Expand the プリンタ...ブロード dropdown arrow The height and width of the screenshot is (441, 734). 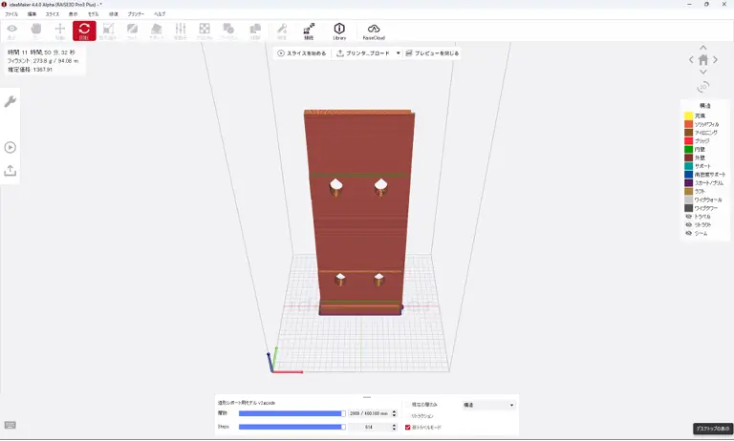(398, 53)
